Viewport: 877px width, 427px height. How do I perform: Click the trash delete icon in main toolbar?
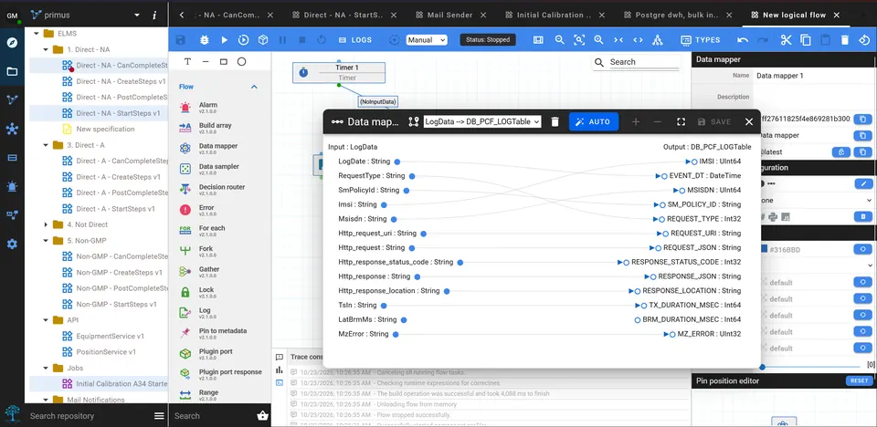[x=845, y=40]
